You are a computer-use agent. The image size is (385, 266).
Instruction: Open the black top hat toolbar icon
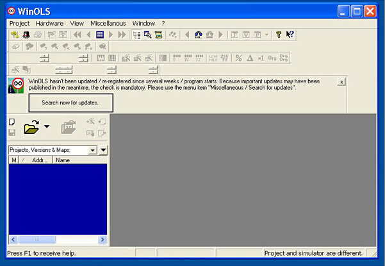(x=26, y=35)
